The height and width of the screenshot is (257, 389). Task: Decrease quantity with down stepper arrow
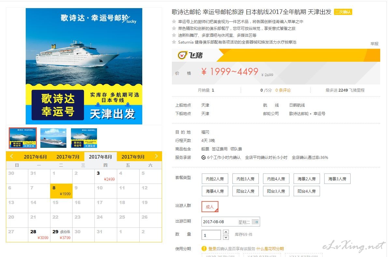[226, 238]
